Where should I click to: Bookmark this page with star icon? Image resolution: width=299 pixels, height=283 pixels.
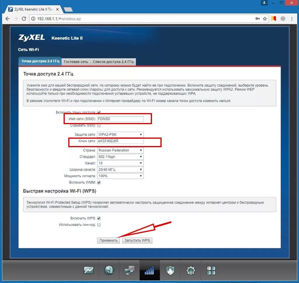265,19
